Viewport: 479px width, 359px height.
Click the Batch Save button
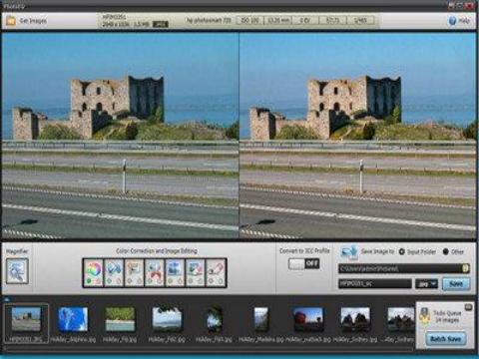point(446,339)
